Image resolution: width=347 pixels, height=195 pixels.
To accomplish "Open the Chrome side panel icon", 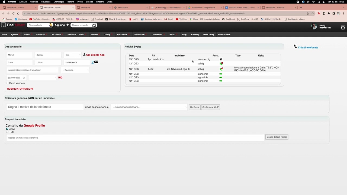I will 334,13.
